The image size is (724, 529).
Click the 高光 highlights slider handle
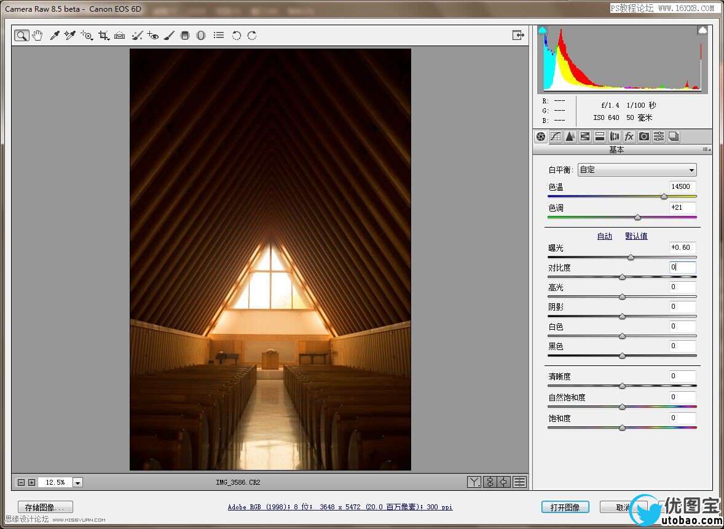click(622, 296)
